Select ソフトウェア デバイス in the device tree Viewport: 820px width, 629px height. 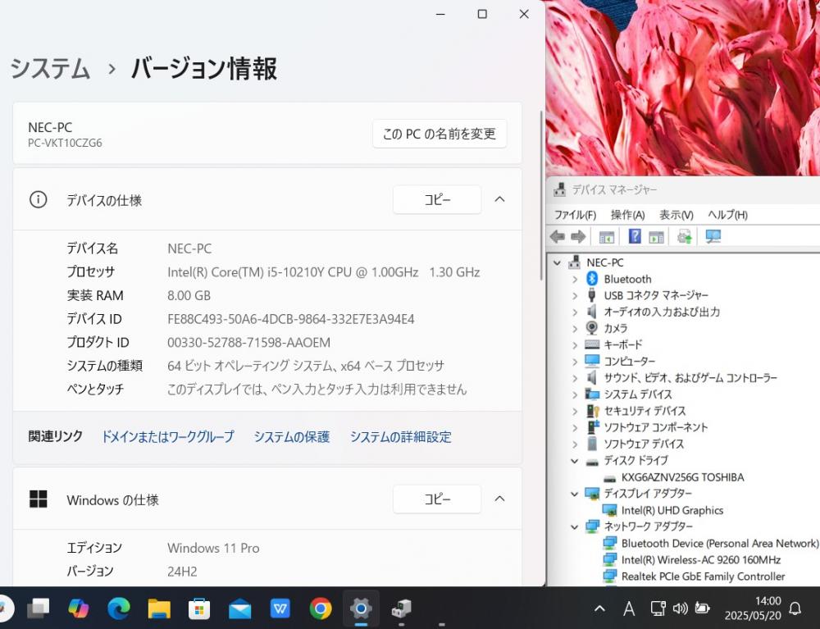644,444
